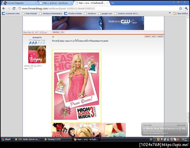Click QUOTE on punprin's post
The image size is (190, 148).
point(148,36)
